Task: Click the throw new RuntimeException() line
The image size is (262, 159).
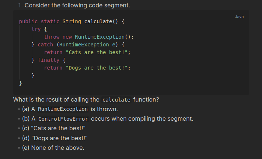Action: pos(88,37)
